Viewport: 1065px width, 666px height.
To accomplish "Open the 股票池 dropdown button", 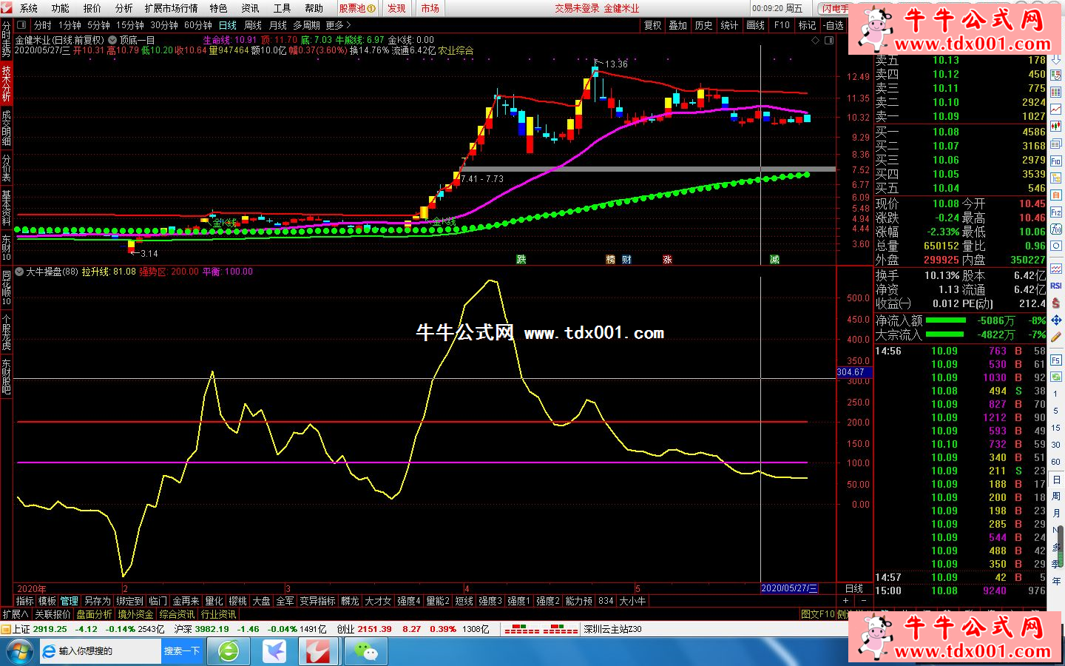I will pos(357,8).
